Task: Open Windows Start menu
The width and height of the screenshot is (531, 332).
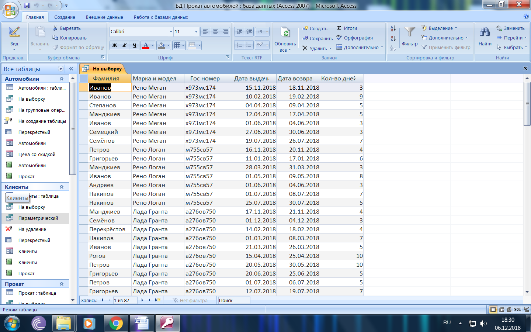Action: click(x=12, y=324)
